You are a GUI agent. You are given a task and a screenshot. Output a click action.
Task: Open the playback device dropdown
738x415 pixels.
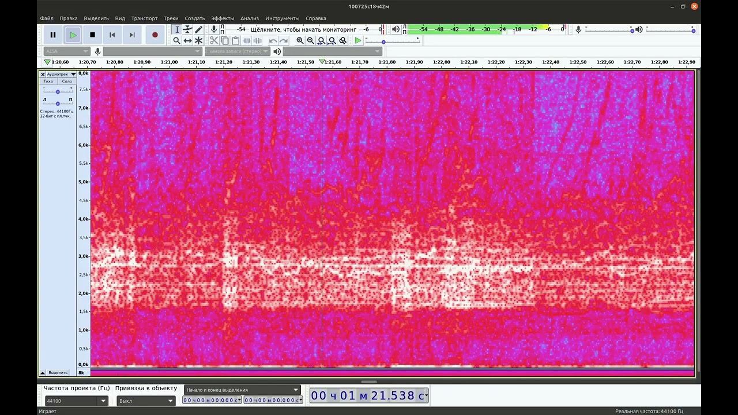tap(333, 51)
